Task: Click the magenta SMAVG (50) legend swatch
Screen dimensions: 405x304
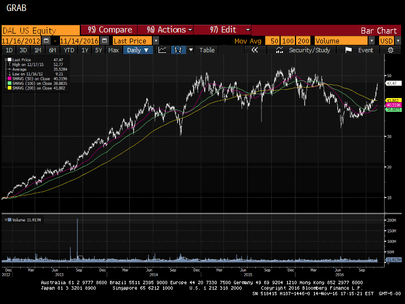Action: [9, 79]
